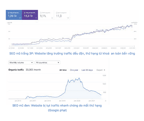The height and width of the screenshot is (121, 144).
Task: Click the organic traffic peak near Jan 2020
Action: 79,78
